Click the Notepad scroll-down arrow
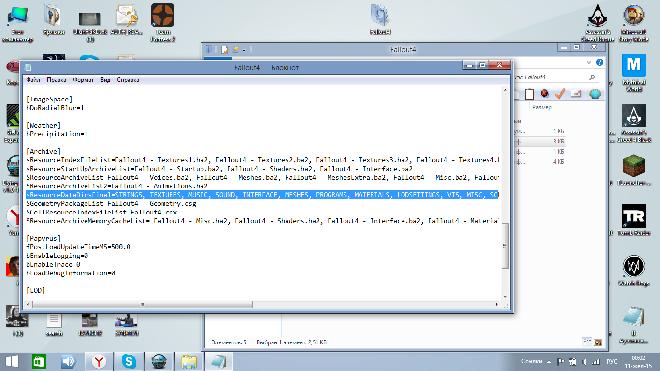Screen dimensions: 660x371 click(505, 296)
